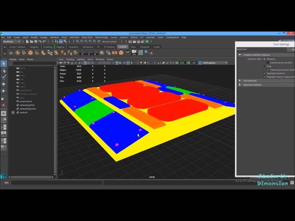Select defaultLightSet in the Outliner

[27, 105]
